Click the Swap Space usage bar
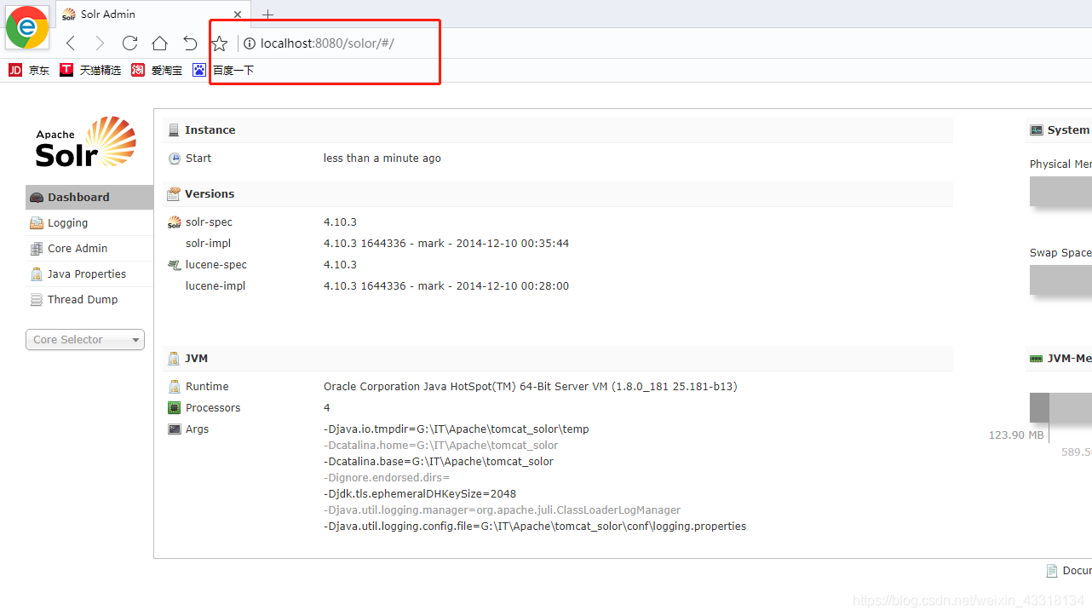This screenshot has height=616, width=1092. point(1060,280)
